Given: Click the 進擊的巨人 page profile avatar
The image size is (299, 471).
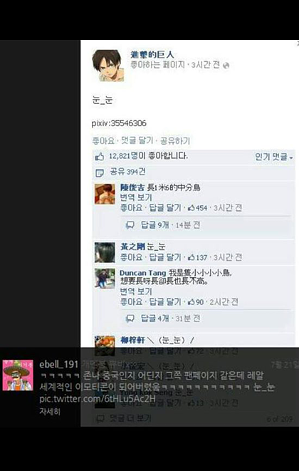Looking at the screenshot, I should tap(107, 66).
